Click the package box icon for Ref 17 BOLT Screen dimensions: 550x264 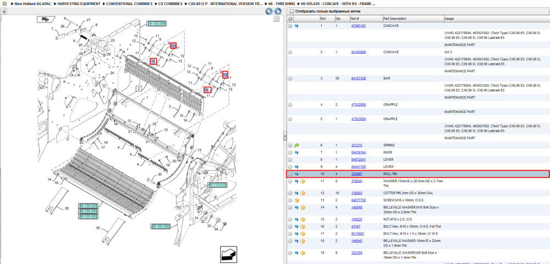pos(302,234)
